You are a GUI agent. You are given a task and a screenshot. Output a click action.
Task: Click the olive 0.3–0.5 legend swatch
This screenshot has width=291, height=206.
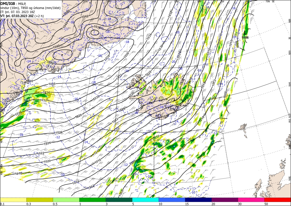point(40,200)
